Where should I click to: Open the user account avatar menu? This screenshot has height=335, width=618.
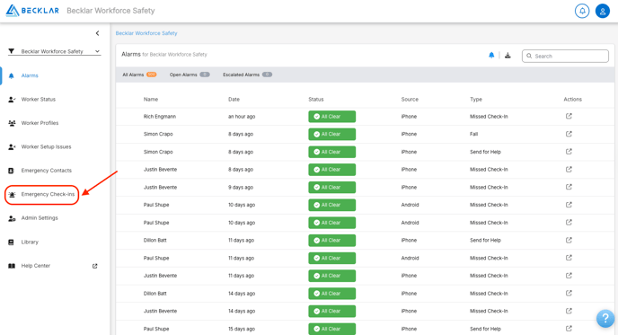point(602,11)
